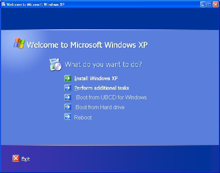Click the green arrow beside Install Windows XP
Image resolution: width=220 pixels, height=173 pixels.
tap(68, 78)
